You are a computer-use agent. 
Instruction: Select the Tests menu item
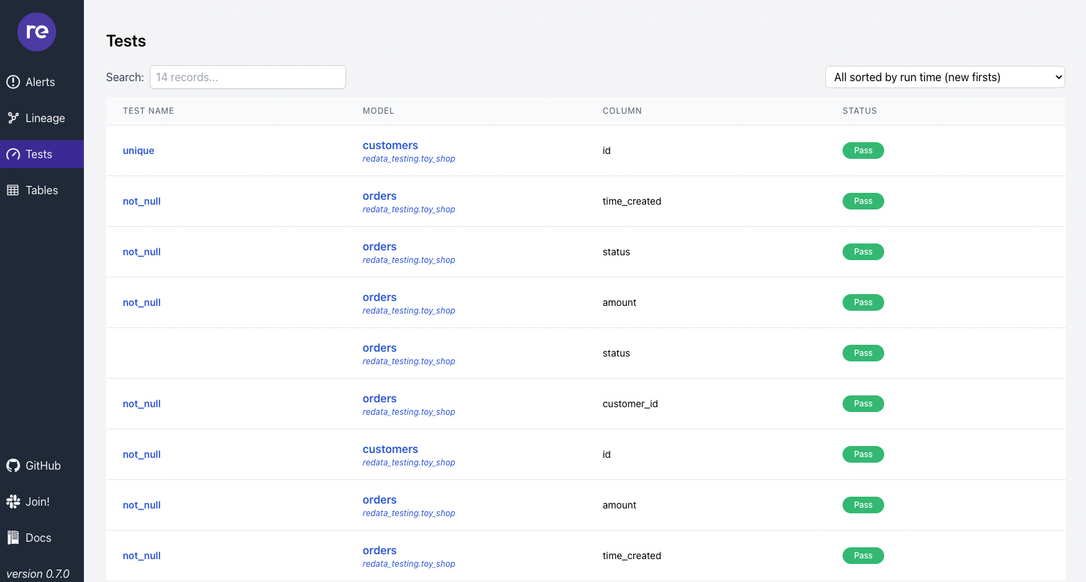pyautogui.click(x=42, y=154)
